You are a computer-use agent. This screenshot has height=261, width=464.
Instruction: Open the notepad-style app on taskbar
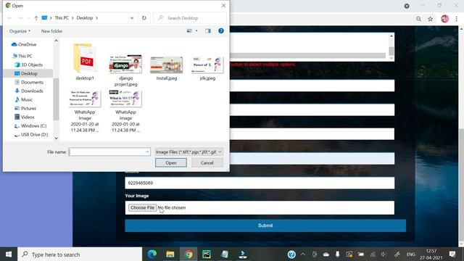tap(225, 254)
